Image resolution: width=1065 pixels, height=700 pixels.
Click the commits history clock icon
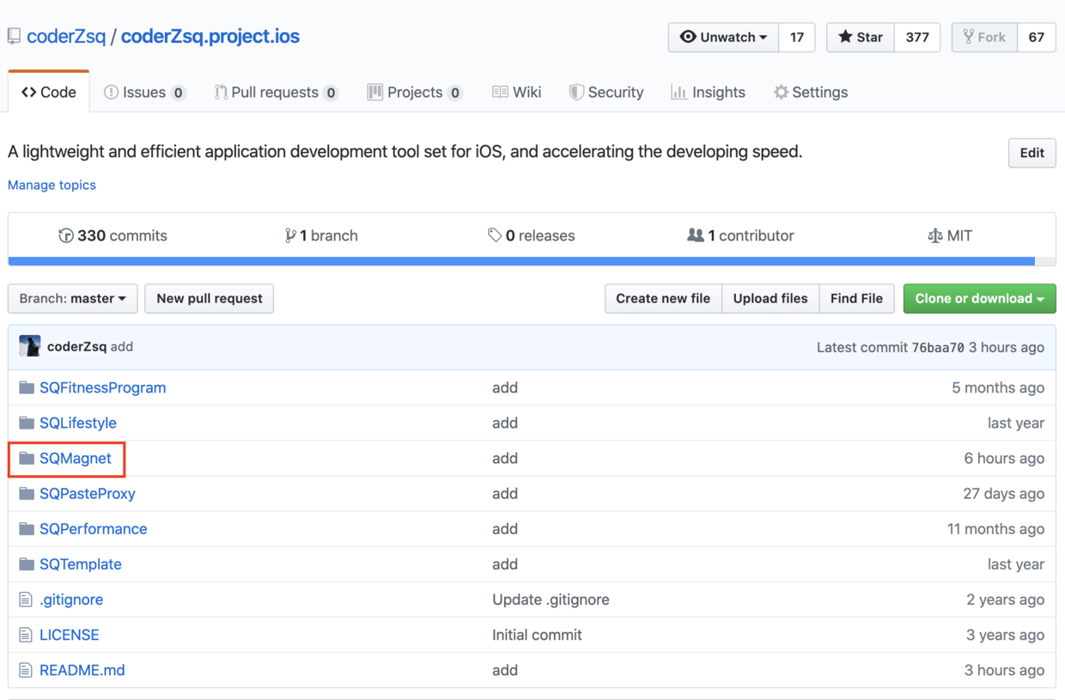pos(65,235)
